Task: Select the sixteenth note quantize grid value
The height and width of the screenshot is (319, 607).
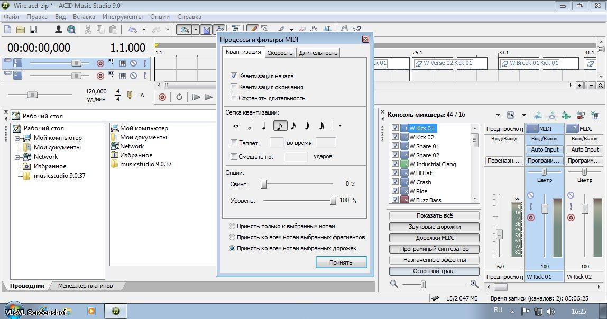Action: tap(293, 126)
